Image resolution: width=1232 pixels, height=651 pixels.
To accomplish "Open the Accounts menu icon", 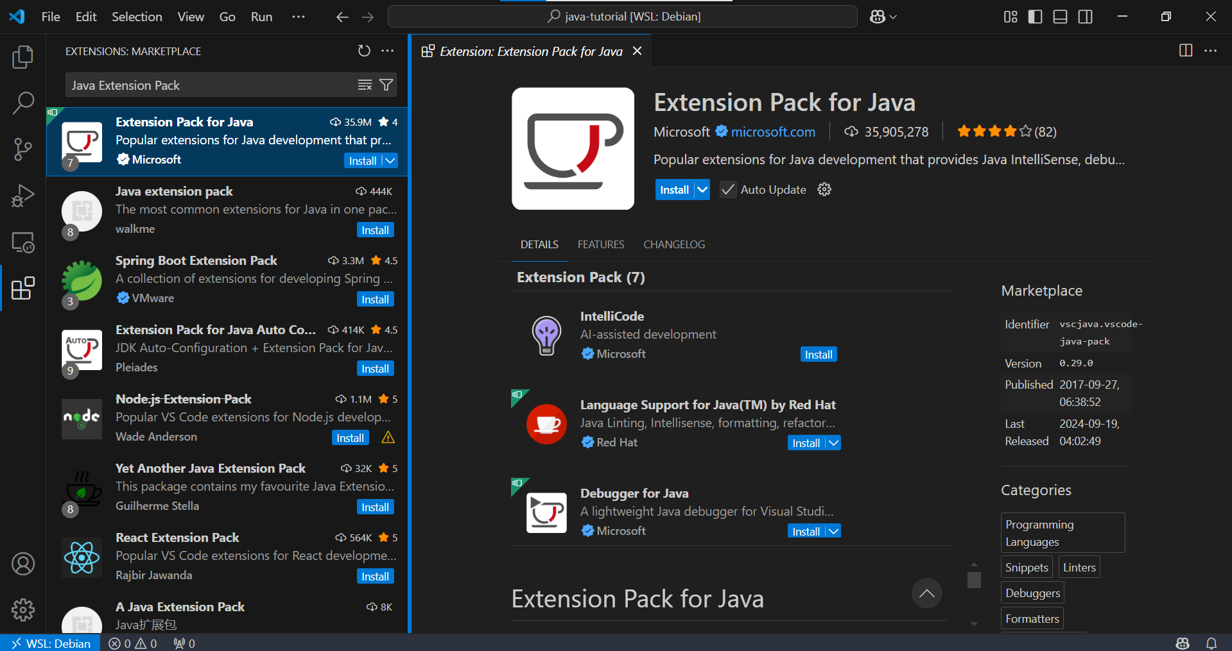I will coord(23,564).
